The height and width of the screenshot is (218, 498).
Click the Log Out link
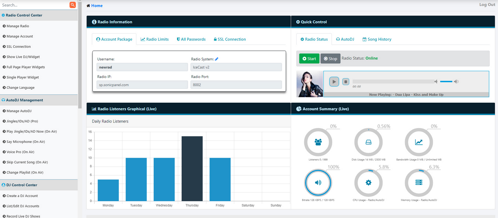pyautogui.click(x=487, y=5)
